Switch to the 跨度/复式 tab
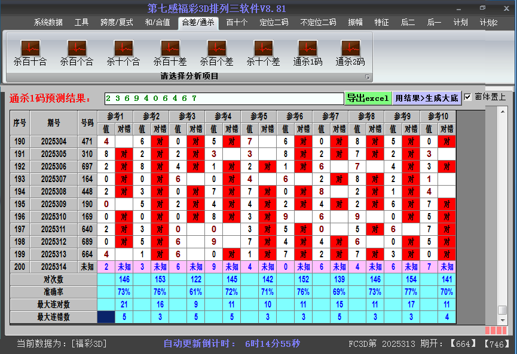517x354 pixels. 117,23
